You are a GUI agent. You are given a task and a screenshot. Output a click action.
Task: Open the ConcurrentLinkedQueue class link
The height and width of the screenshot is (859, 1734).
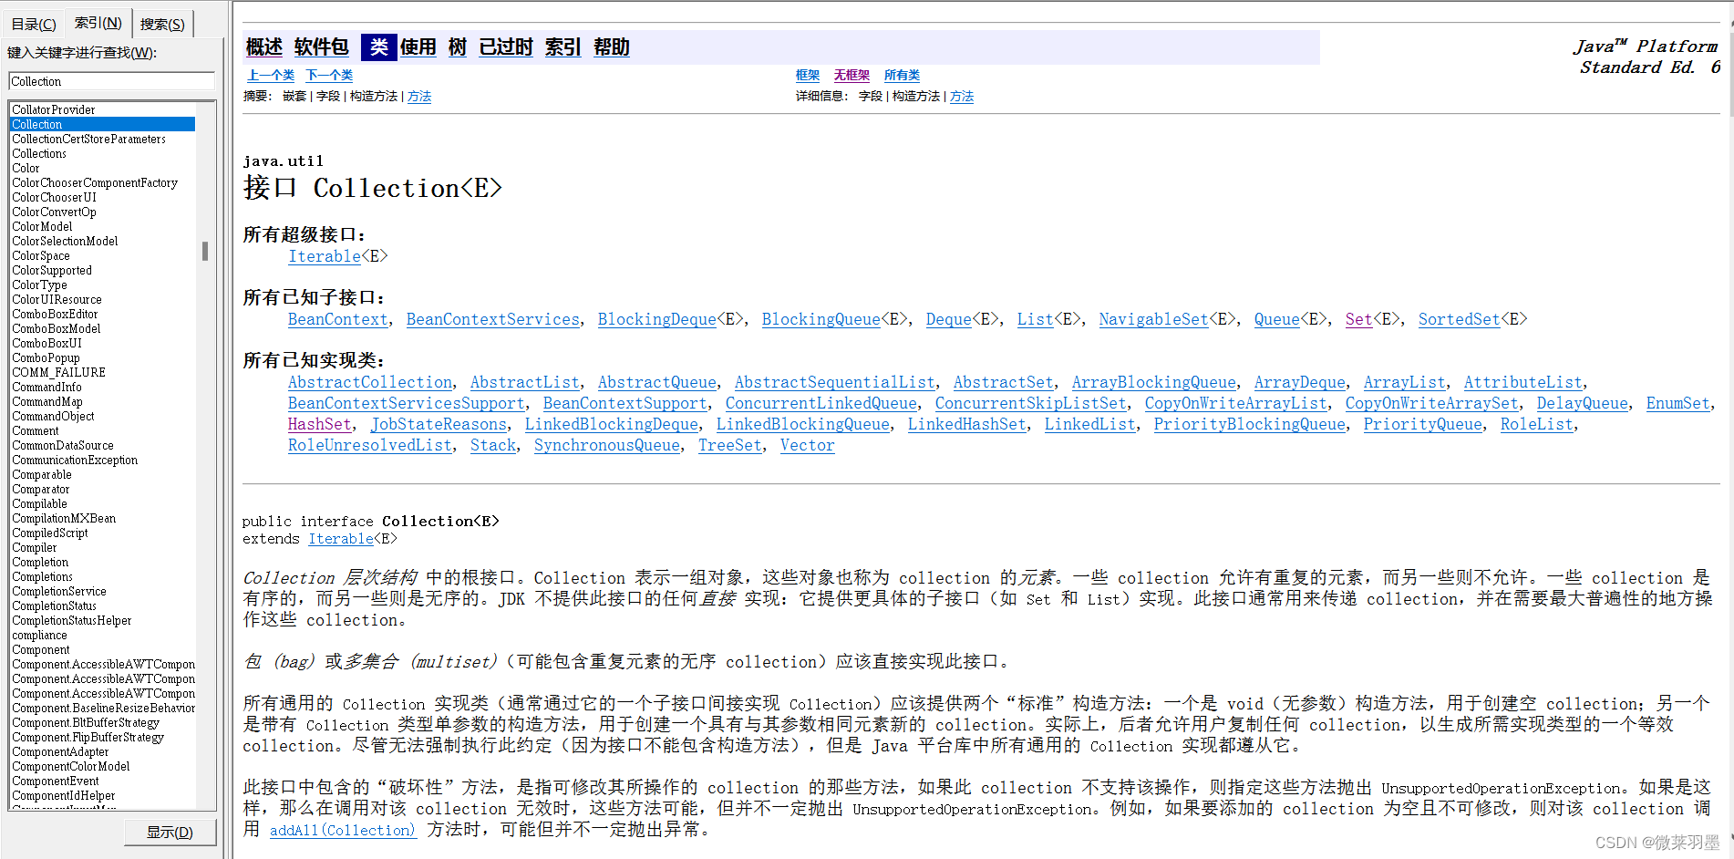(821, 404)
